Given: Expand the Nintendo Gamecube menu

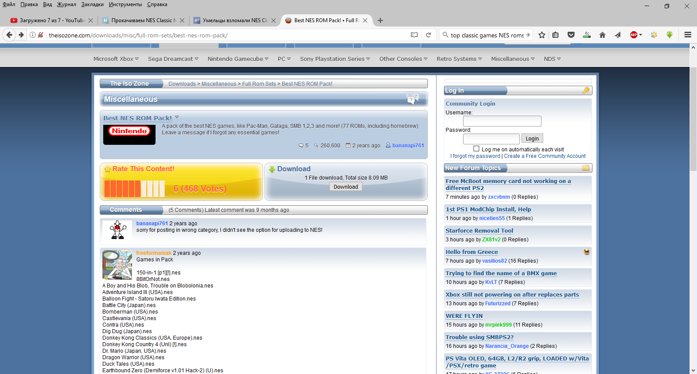Looking at the screenshot, I should [238, 59].
